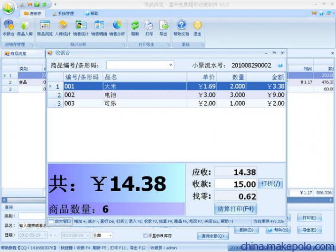Screen dimensions: 336x252
Task: Click the green refresh icon in quick access toolbar
Action: click(44, 4)
